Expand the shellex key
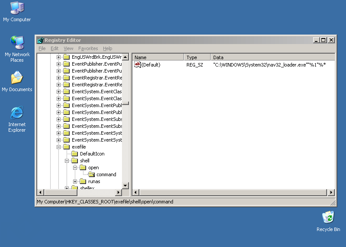Viewport: 346px width, 247px height. [67, 188]
